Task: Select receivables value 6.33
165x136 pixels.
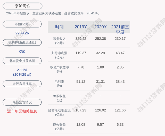Action: coord(120,125)
